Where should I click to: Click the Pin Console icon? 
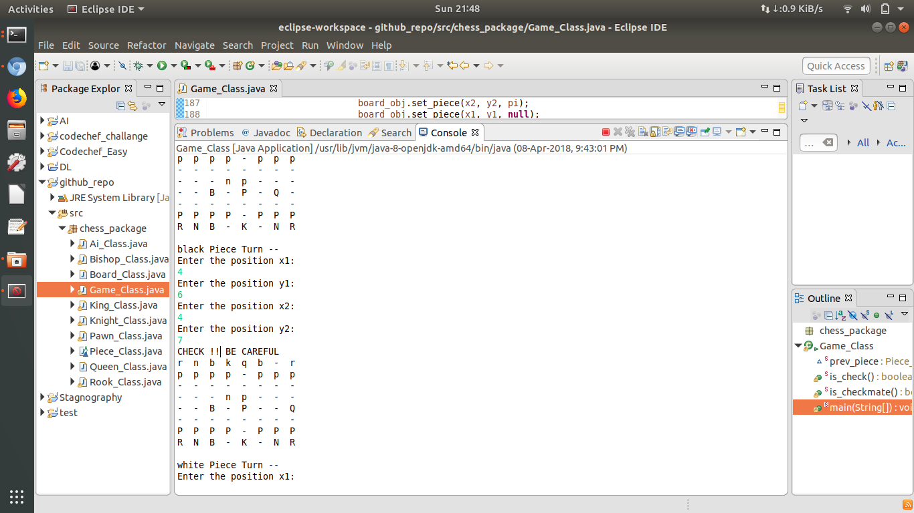(705, 132)
